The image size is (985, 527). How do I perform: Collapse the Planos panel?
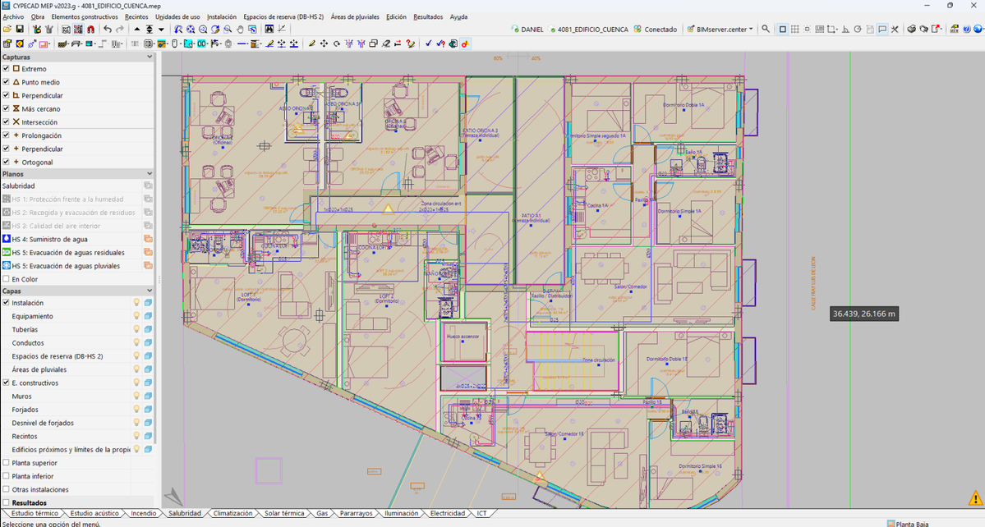150,174
